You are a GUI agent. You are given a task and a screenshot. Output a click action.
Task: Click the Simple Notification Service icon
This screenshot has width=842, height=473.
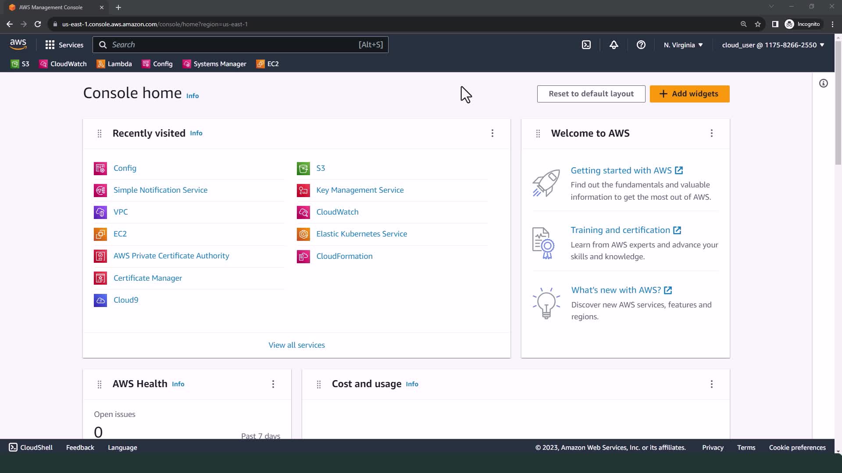tap(100, 190)
